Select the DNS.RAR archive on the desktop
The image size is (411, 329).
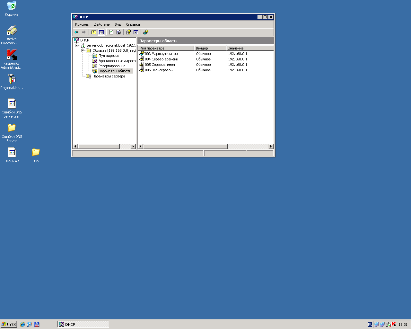click(x=12, y=155)
